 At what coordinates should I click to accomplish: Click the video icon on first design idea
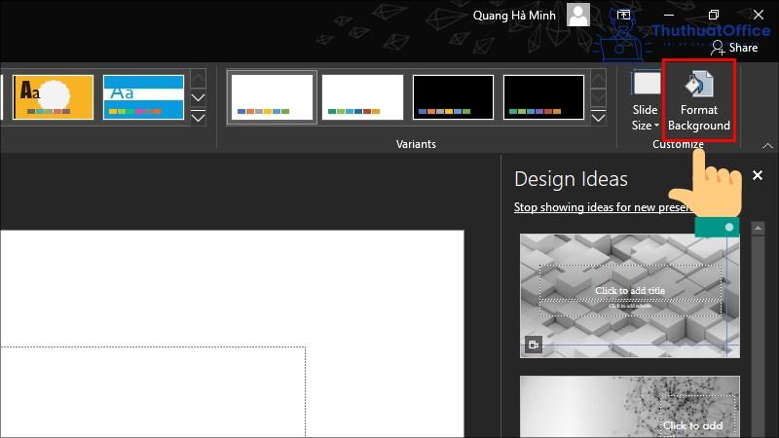tap(533, 344)
